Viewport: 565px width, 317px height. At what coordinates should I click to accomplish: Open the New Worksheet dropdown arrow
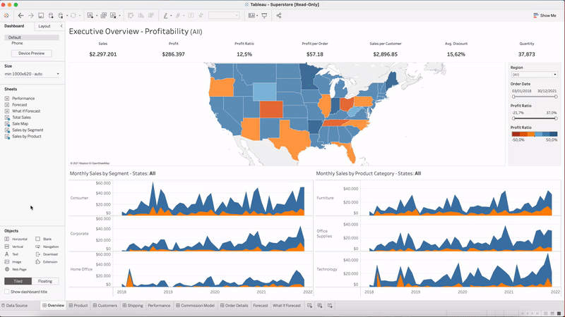click(96, 15)
